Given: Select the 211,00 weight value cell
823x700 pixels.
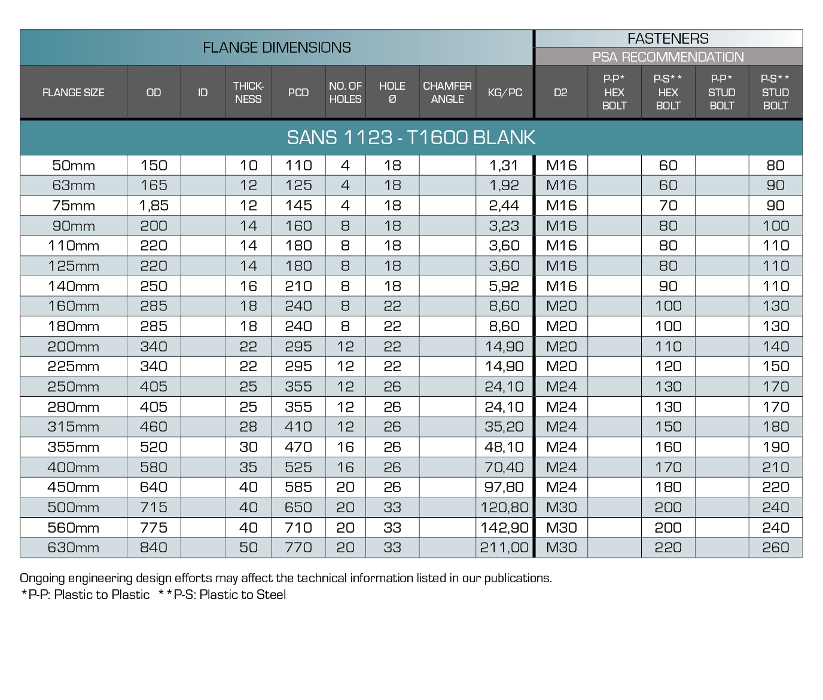Looking at the screenshot, I should [504, 548].
